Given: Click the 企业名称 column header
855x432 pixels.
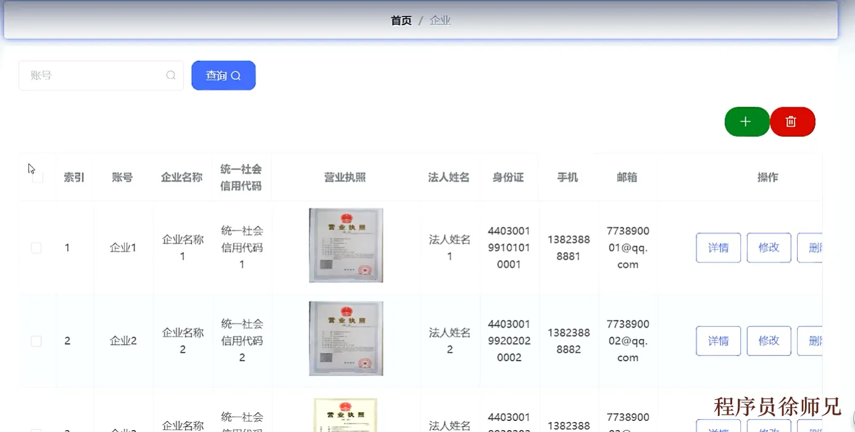Looking at the screenshot, I should [x=181, y=177].
